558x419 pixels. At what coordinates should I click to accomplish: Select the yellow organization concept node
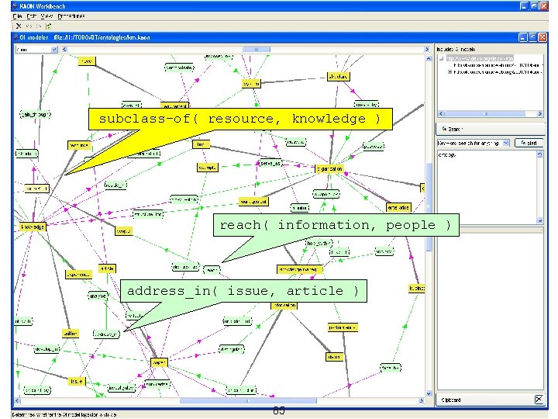pos(329,168)
